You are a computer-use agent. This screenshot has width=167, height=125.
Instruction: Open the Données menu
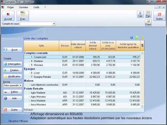tap(24, 7)
